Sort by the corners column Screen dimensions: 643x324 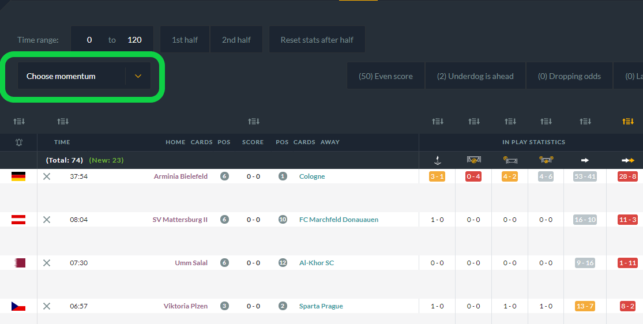[x=438, y=122]
